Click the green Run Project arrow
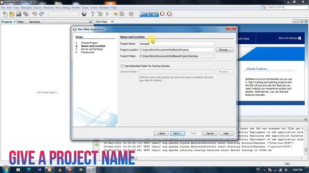Viewport: 309px width, 173px height. (x=108, y=14)
